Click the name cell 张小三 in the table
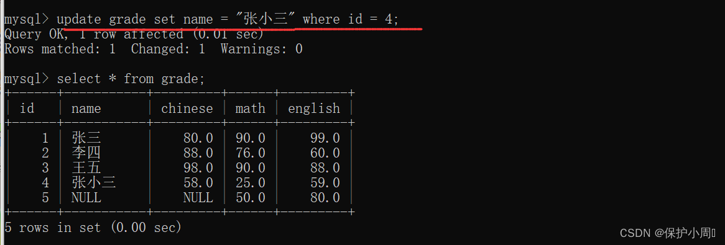The height and width of the screenshot is (245, 725). 93,183
